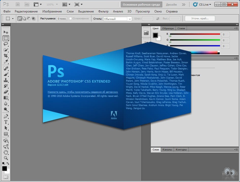Reset default foreground and background colors
The width and height of the screenshot is (240, 182).
click(x=3, y=163)
